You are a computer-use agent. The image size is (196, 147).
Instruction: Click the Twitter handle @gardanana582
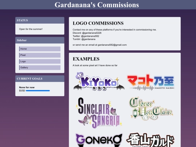[x=90, y=36]
